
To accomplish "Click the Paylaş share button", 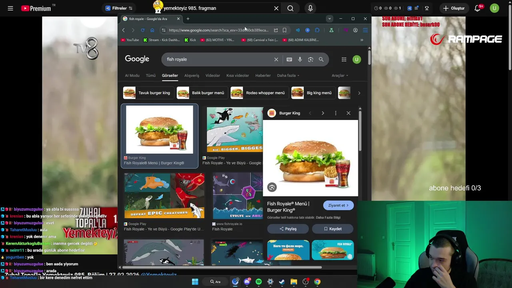I will point(288,229).
